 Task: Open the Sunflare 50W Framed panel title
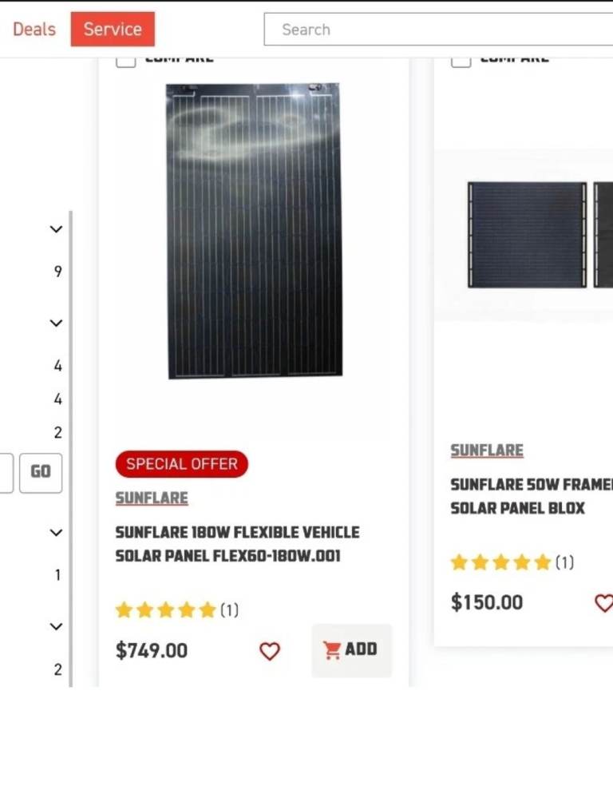pos(531,496)
